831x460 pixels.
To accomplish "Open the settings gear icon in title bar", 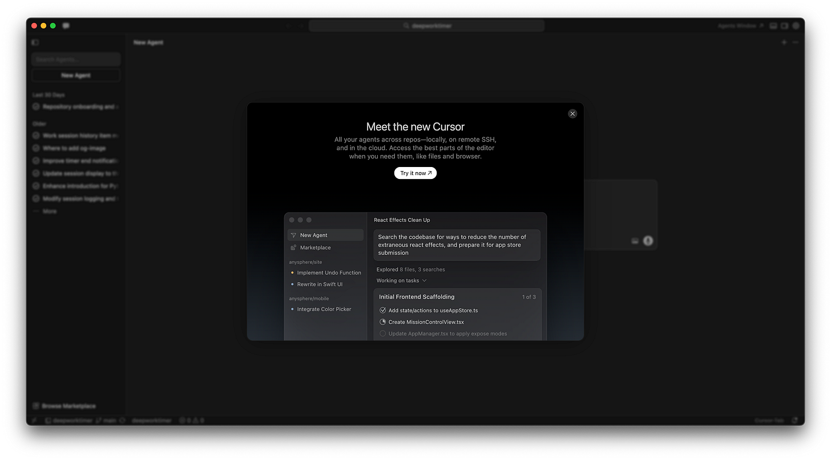I will pos(795,26).
